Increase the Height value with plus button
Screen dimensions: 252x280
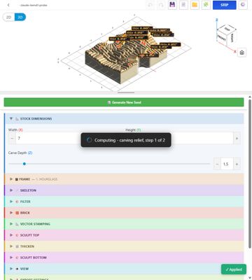click(x=237, y=139)
